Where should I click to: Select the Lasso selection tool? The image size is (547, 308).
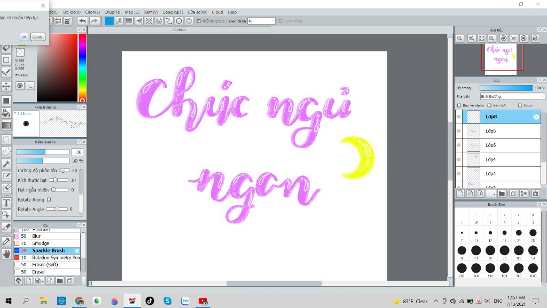pyautogui.click(x=6, y=151)
